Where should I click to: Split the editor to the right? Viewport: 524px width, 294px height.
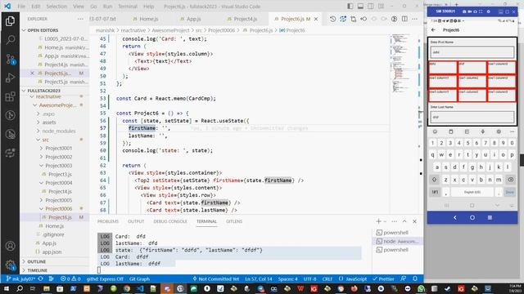pos(404,19)
